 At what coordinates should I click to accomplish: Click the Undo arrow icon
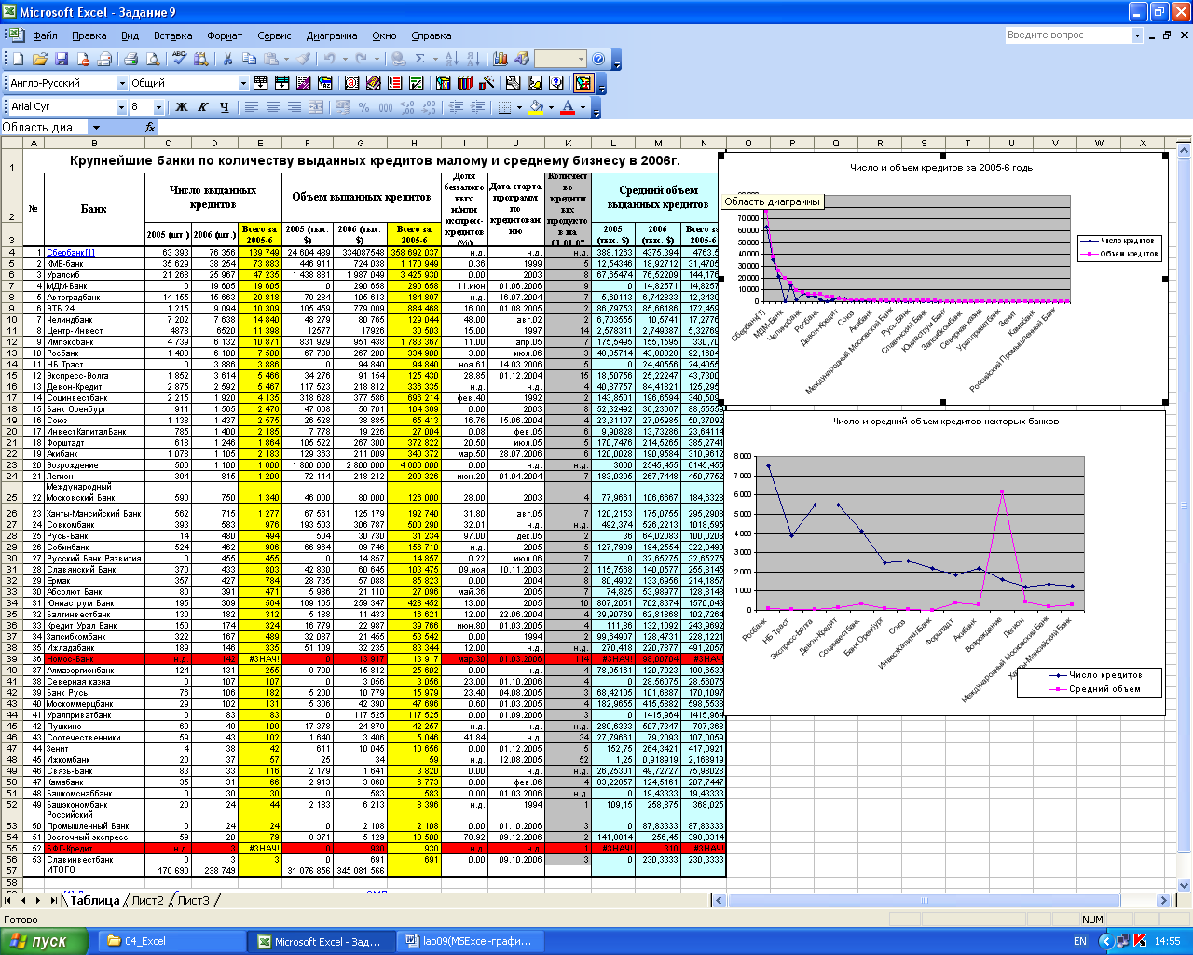coord(329,59)
